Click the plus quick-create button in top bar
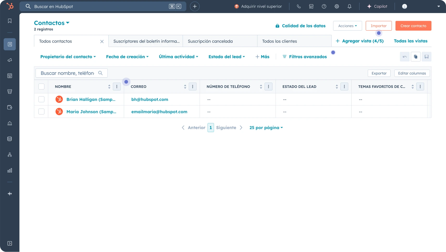 click(195, 6)
